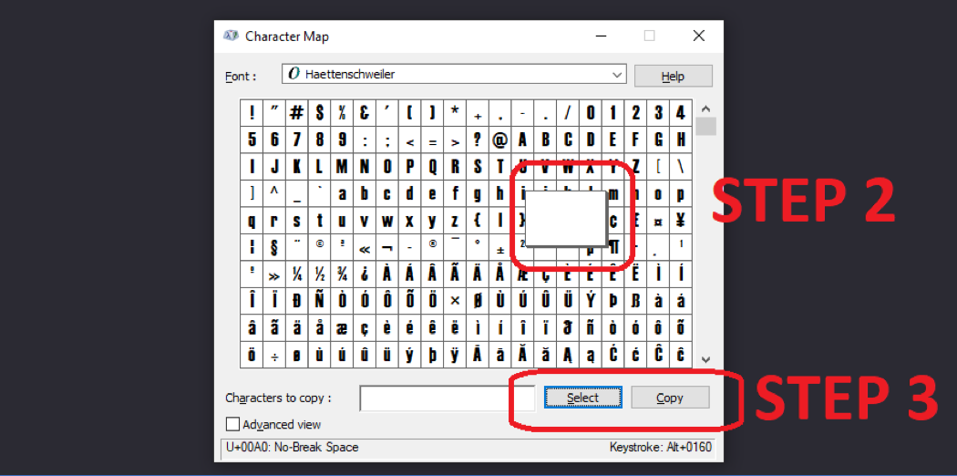This screenshot has height=476, width=957.
Task: Click the Characters to copy text field
Action: coord(434,398)
